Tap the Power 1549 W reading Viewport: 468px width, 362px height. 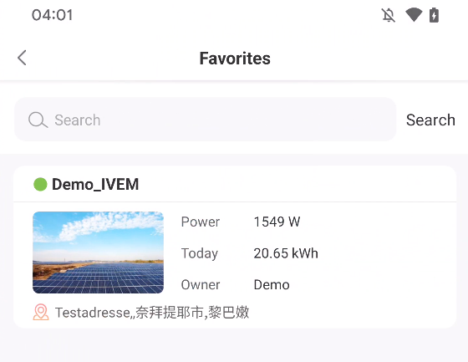277,222
